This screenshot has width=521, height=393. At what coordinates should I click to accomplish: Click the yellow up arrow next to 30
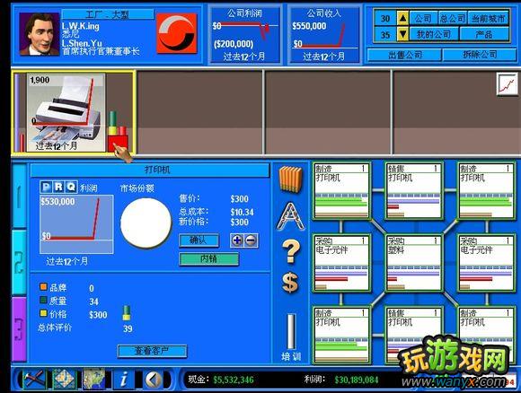point(402,18)
